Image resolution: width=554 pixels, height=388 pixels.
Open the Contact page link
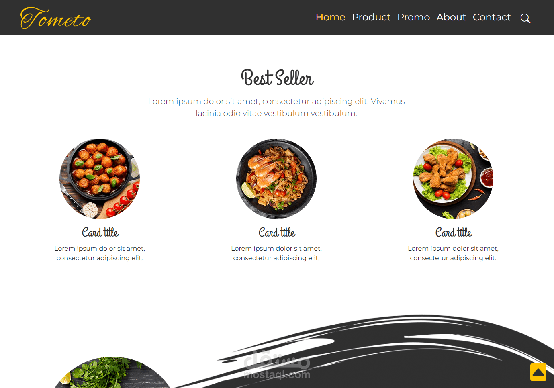(492, 17)
